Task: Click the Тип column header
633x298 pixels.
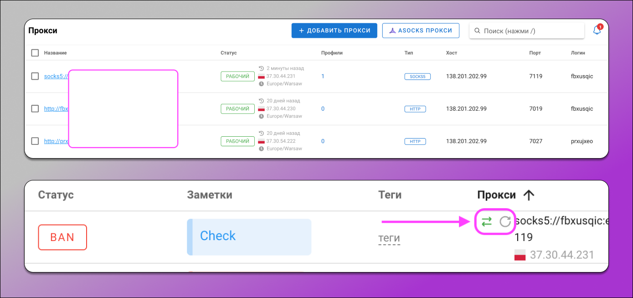Action: coord(408,52)
